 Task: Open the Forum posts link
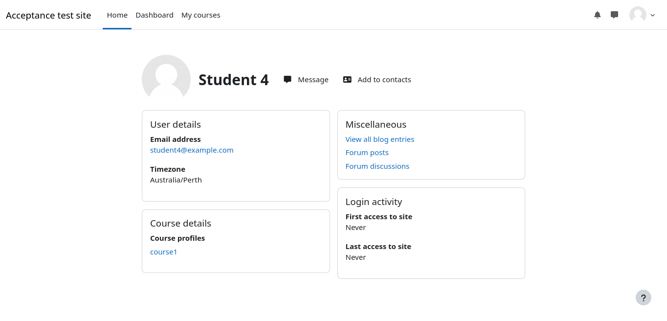[367, 153]
